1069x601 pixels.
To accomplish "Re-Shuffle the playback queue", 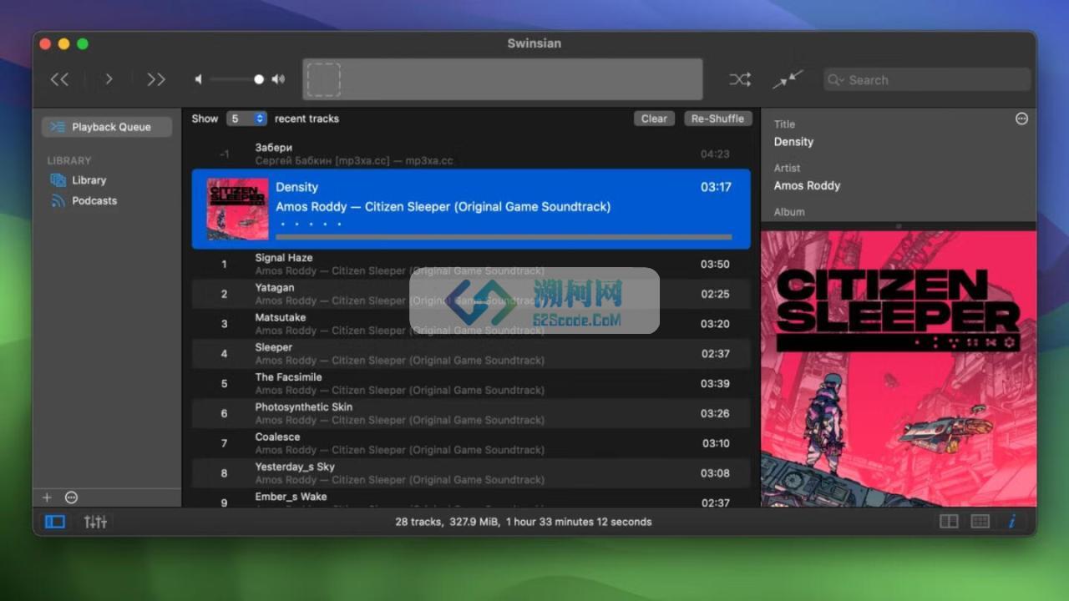I will (717, 119).
